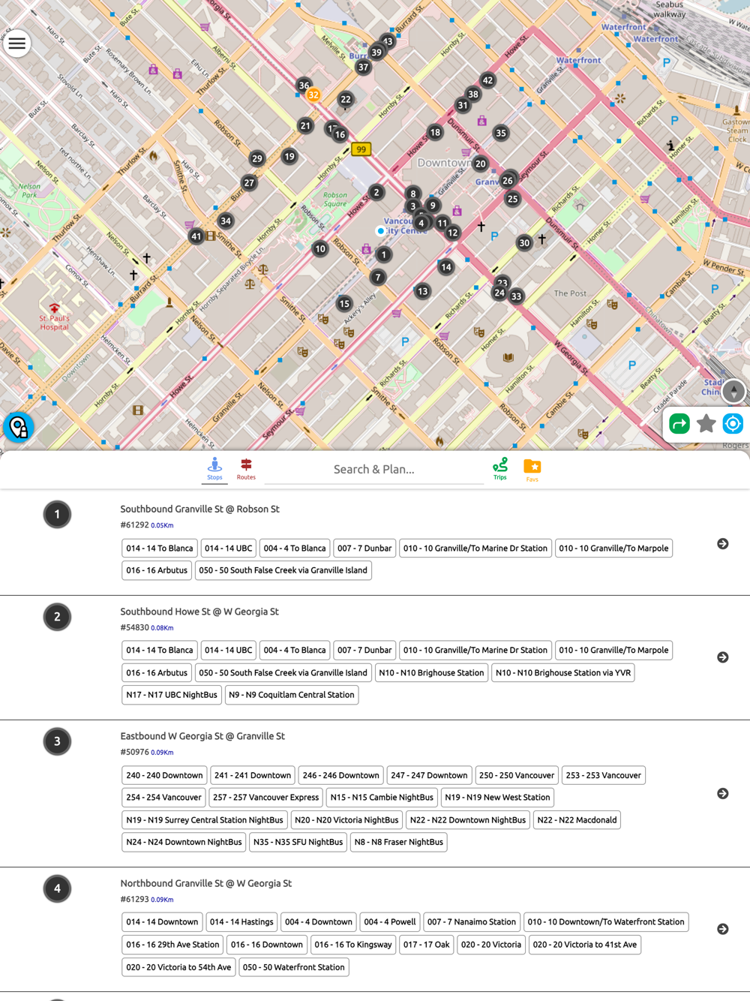Image resolution: width=750 pixels, height=1001 pixels.
Task: Tap map marker 20 near Downtown
Action: (x=481, y=164)
